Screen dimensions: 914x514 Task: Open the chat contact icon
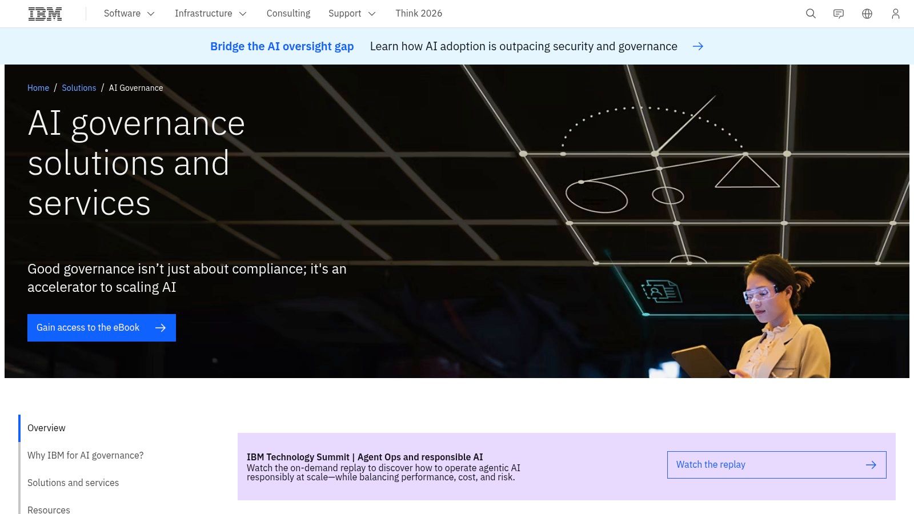pos(839,14)
